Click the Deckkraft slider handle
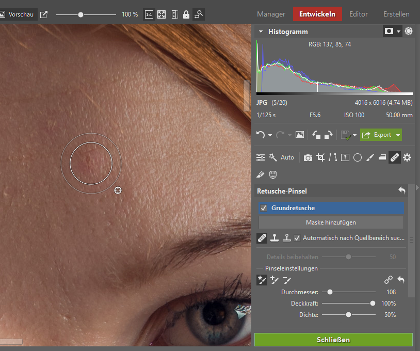Viewport: 420px width, 351px height. [373, 304]
